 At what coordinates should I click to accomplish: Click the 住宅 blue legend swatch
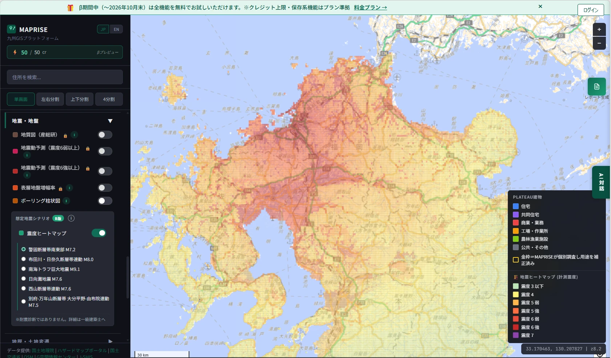coord(516,206)
